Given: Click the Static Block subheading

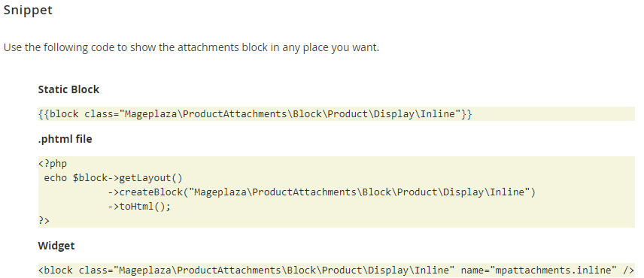Looking at the screenshot, I should tap(68, 89).
